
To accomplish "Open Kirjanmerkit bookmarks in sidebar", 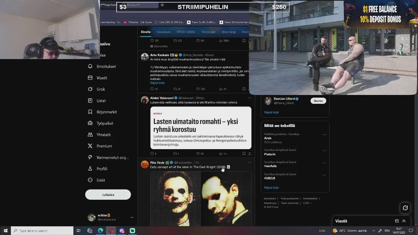I will (90, 112).
